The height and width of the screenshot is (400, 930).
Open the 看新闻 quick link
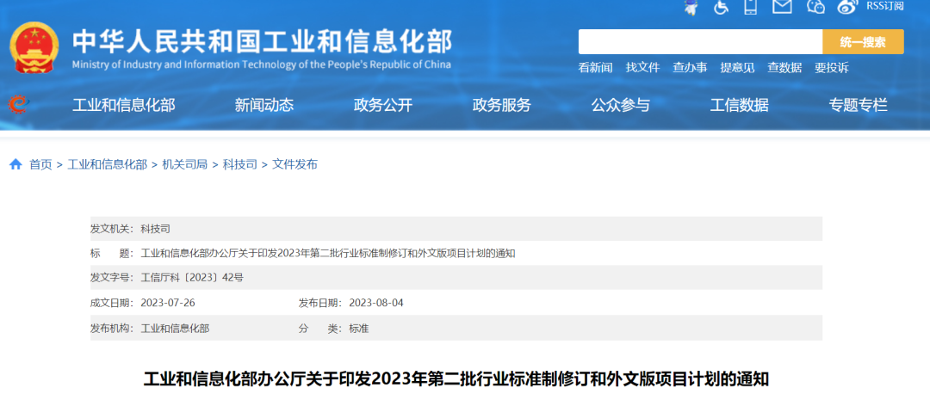(596, 68)
